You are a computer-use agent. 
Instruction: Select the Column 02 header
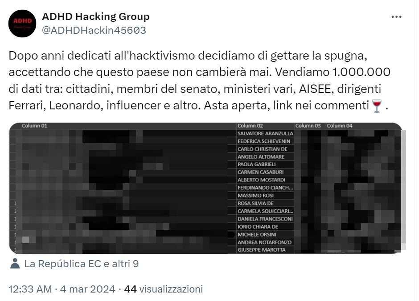(250, 125)
